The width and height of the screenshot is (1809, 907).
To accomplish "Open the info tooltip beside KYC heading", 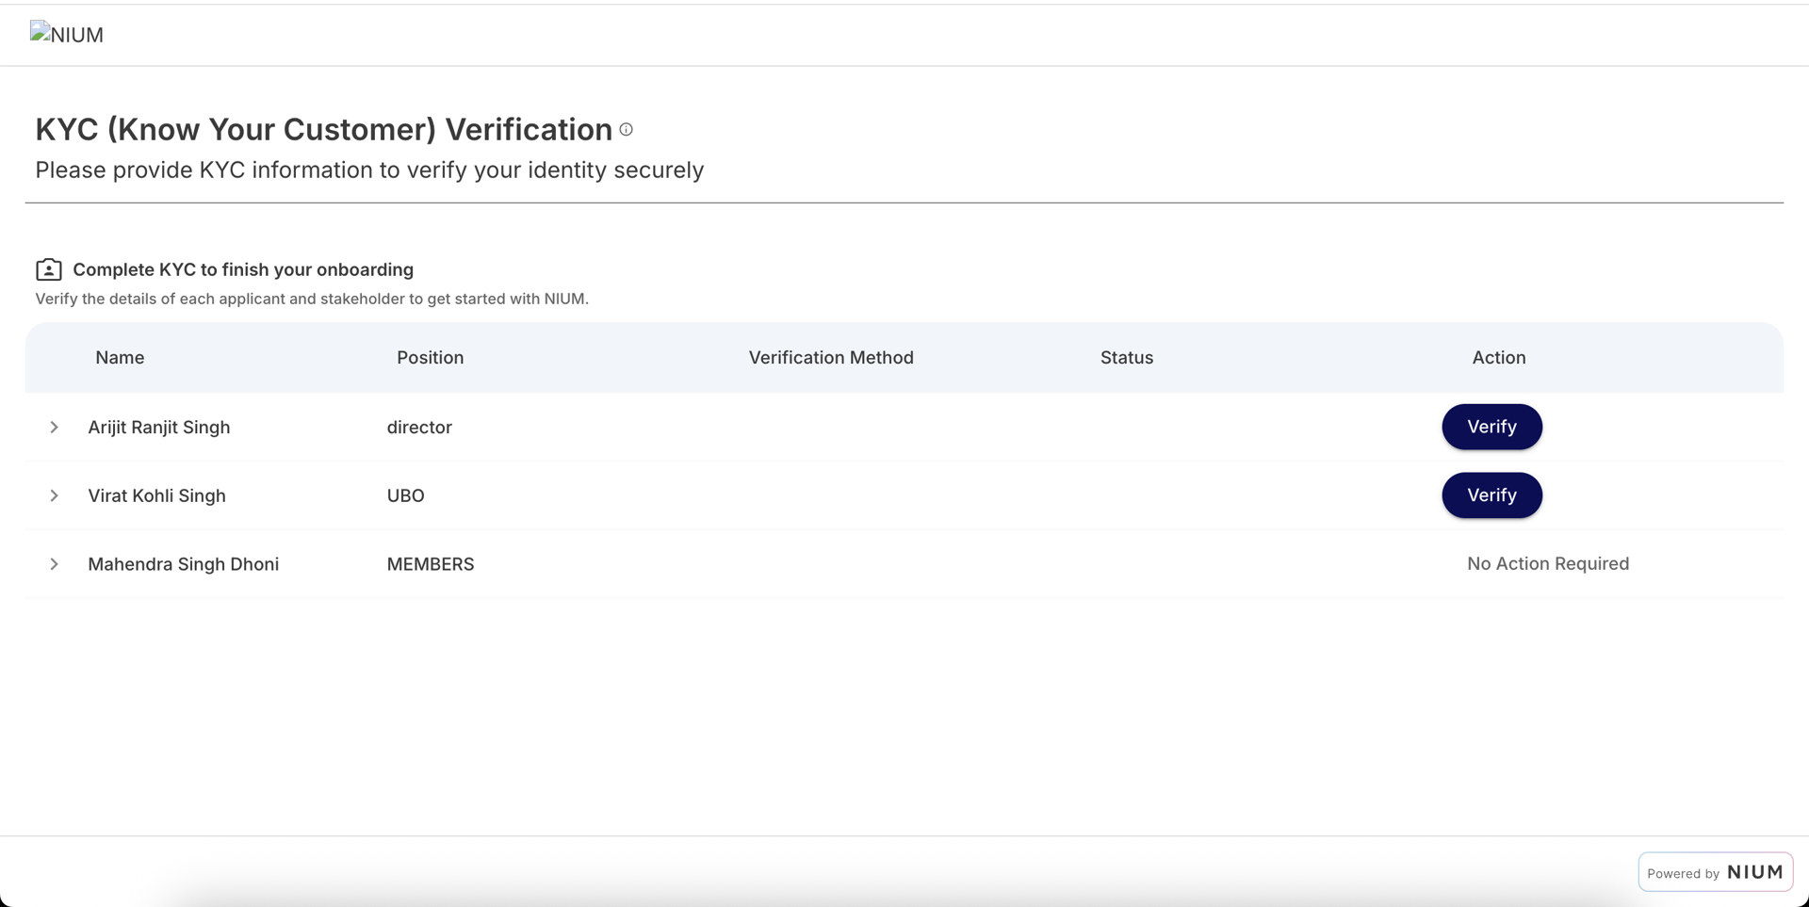I will tap(627, 130).
